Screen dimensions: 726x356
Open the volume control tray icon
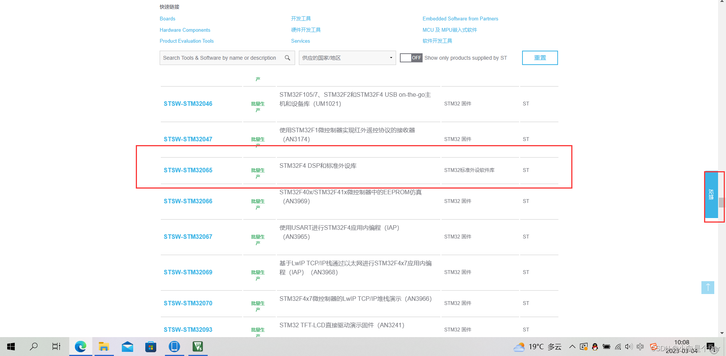[x=629, y=347]
